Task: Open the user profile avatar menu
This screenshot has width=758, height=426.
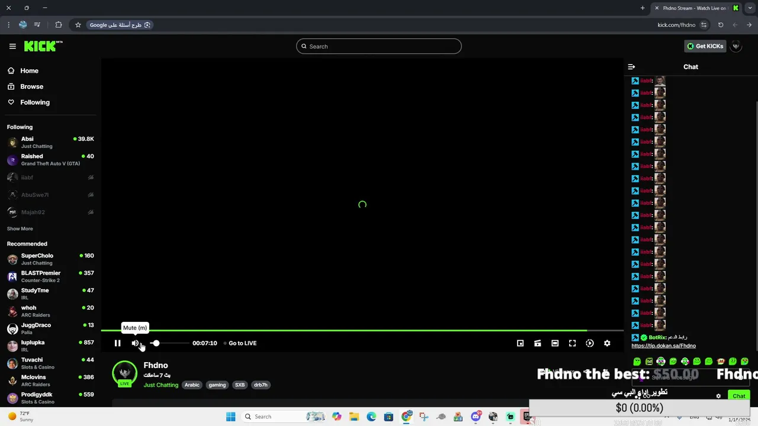Action: click(736, 46)
